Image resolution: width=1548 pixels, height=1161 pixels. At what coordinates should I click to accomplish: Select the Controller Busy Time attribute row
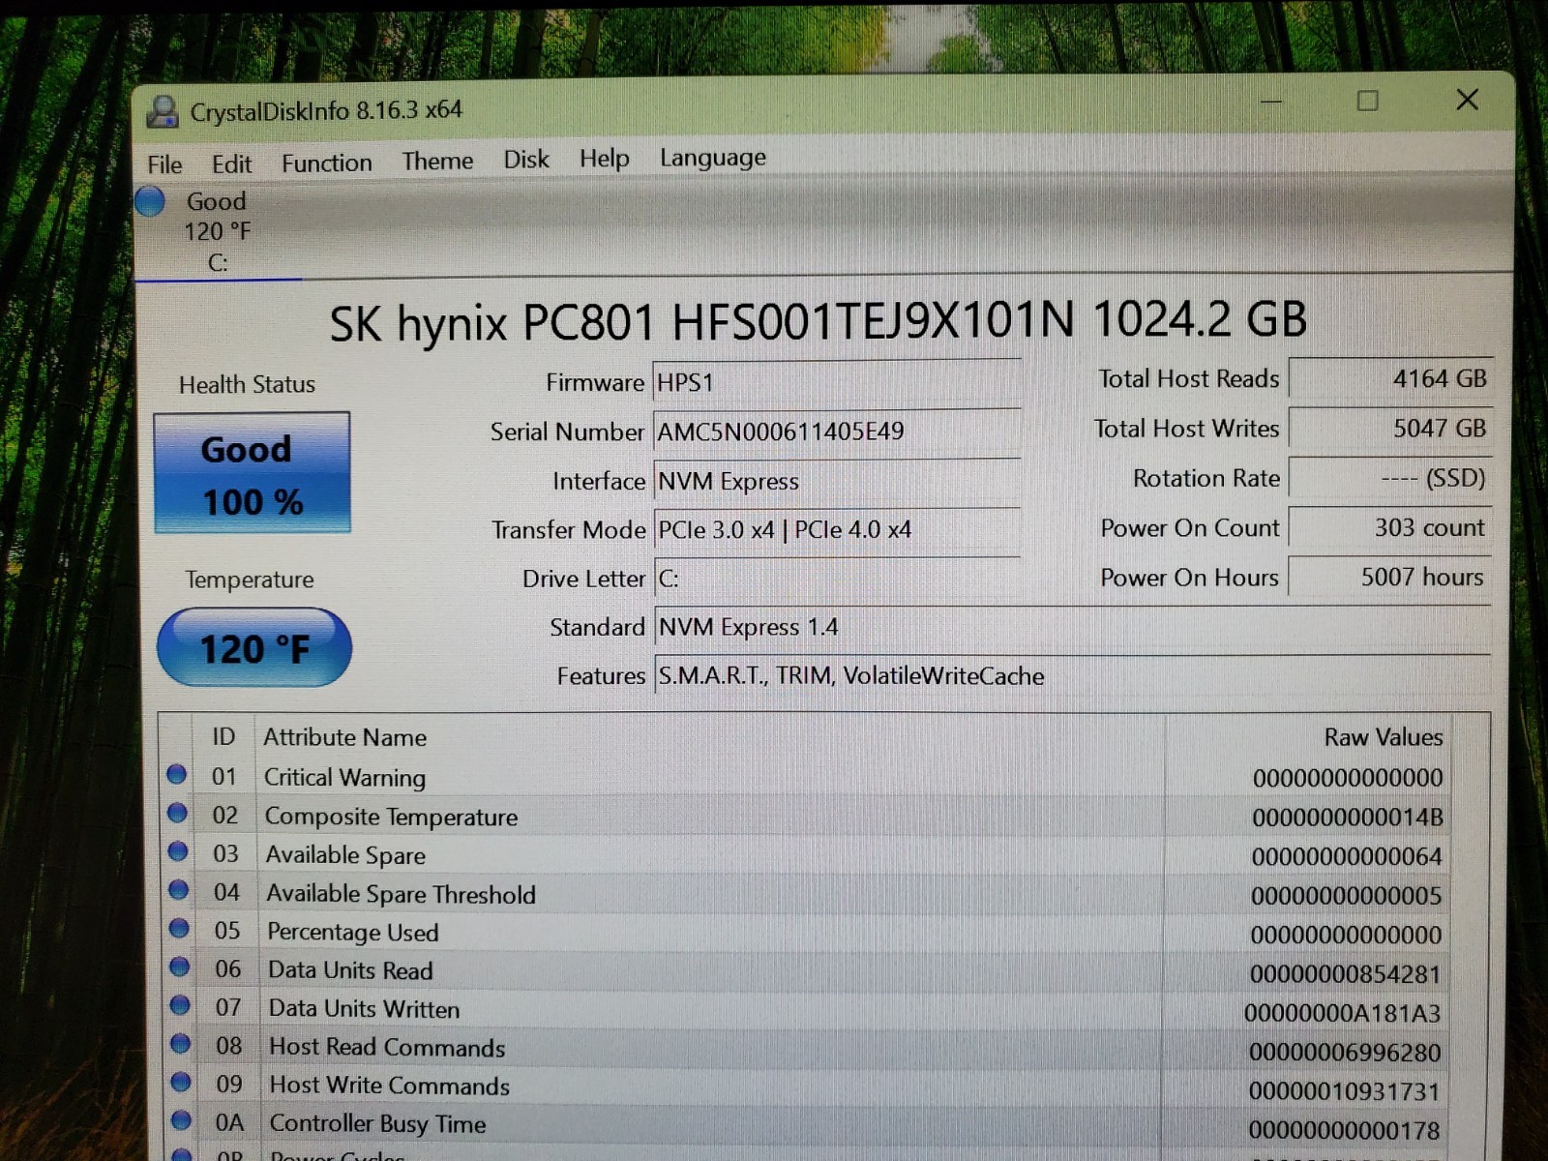(806, 1127)
